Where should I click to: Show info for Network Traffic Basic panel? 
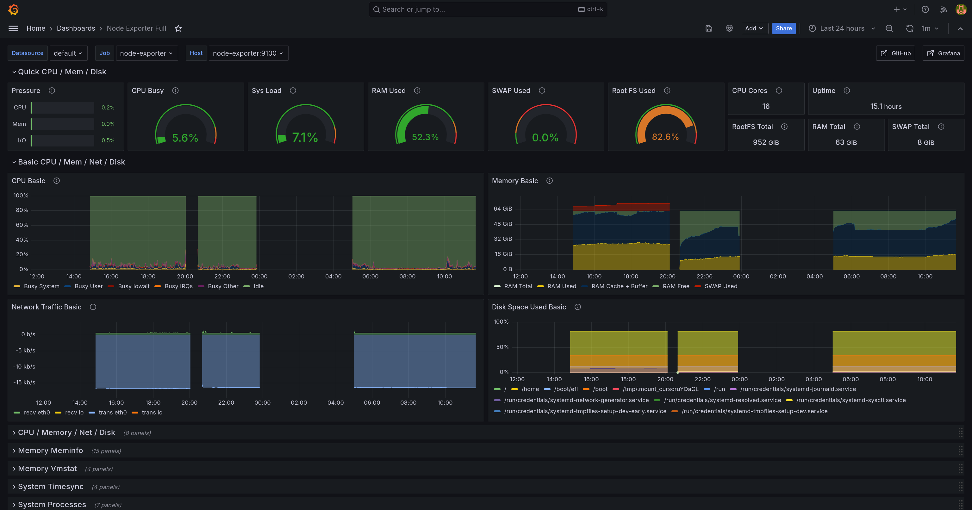tap(93, 307)
